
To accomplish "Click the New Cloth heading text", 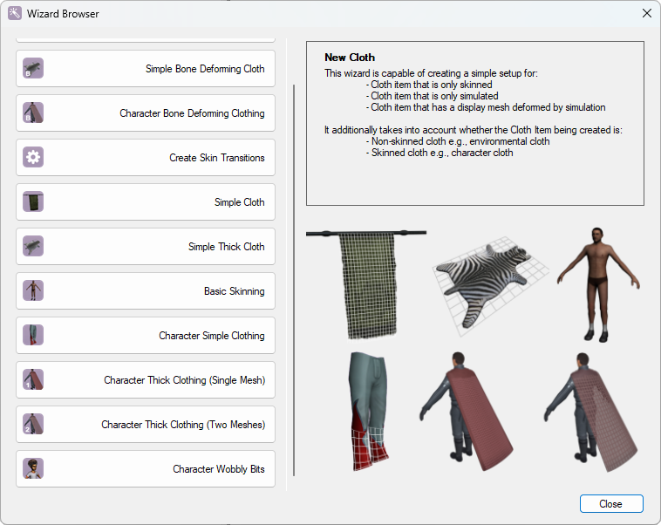I will [350, 58].
